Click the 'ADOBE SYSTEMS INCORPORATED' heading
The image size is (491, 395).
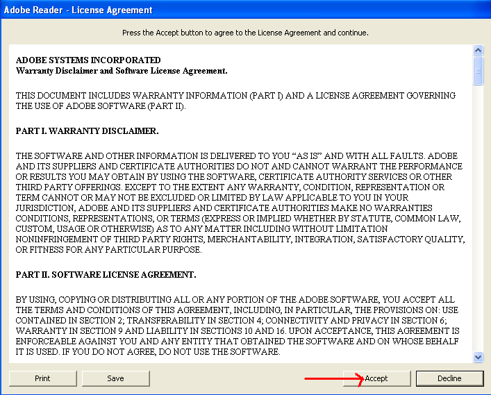88,60
